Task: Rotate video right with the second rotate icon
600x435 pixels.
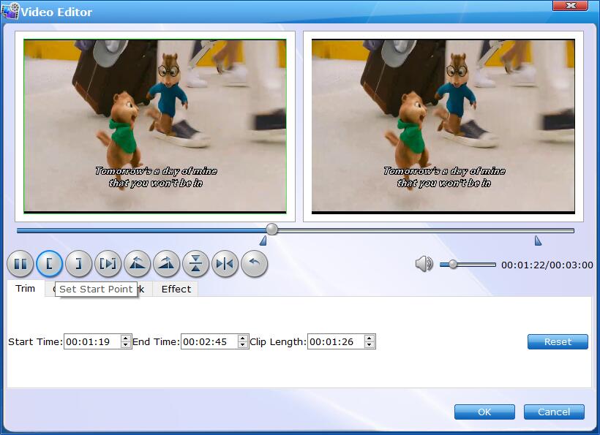Action: [166, 264]
